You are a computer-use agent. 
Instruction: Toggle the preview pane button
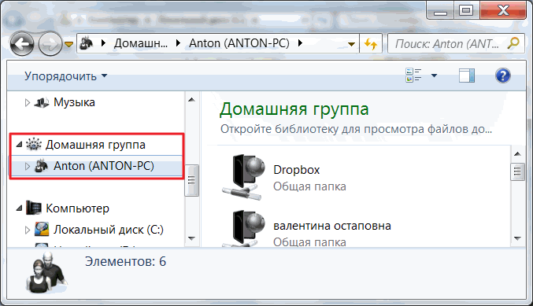(467, 76)
